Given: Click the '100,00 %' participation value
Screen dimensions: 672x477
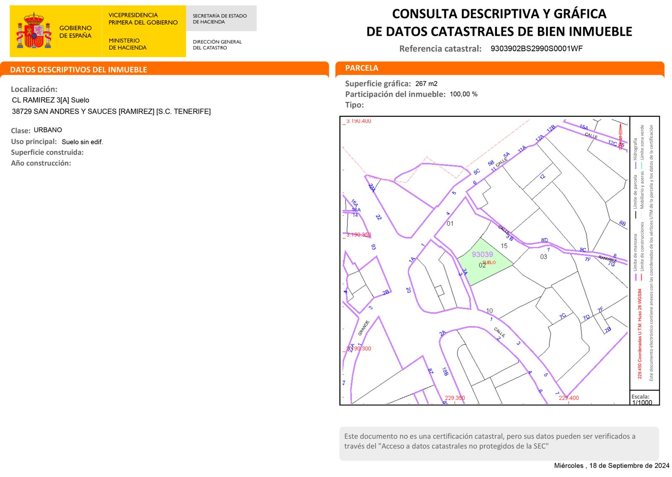Looking at the screenshot, I should (464, 94).
